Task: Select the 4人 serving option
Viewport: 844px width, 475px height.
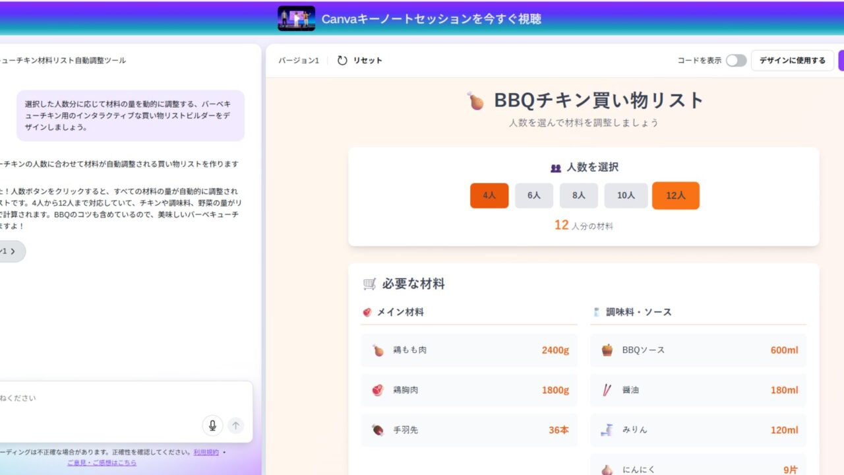Action: point(489,196)
